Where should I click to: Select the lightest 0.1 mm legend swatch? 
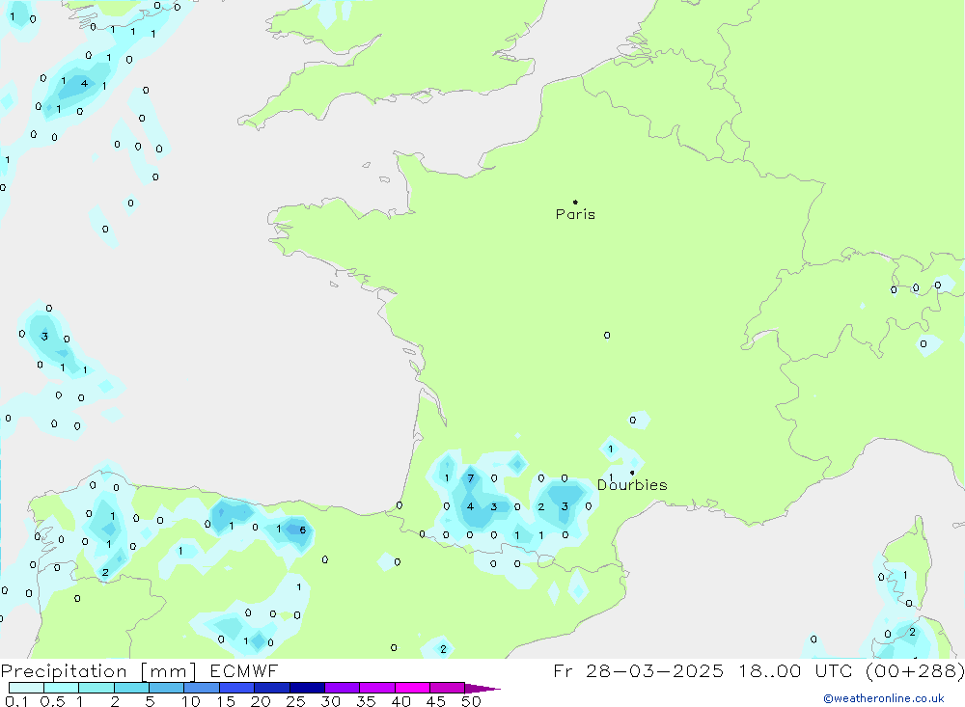(x=26, y=688)
